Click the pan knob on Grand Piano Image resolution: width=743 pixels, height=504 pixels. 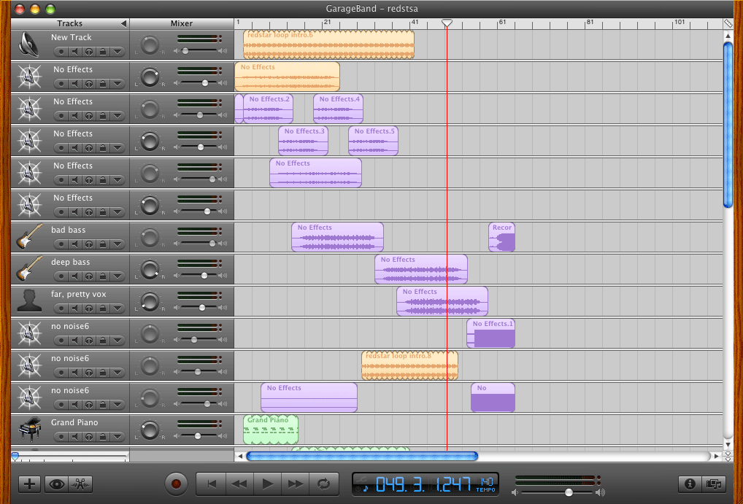click(150, 429)
